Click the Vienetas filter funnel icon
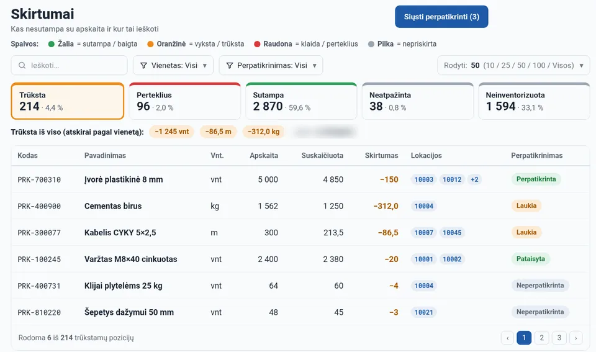 (143, 65)
